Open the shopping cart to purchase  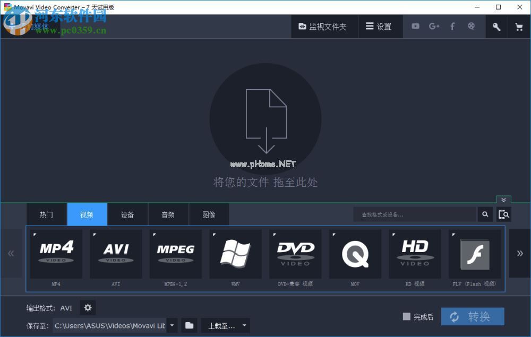pos(519,26)
